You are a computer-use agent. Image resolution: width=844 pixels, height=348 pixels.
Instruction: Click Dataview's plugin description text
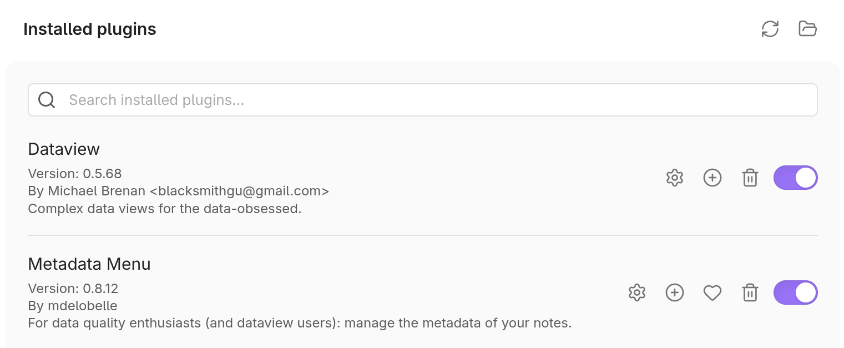pos(164,208)
